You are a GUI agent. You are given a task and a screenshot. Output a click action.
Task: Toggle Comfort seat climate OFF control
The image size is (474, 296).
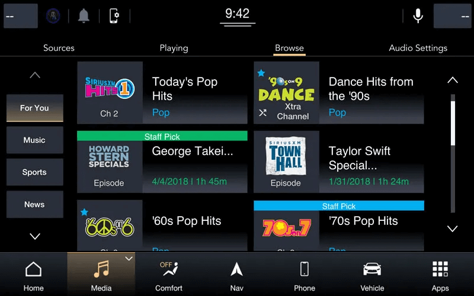tap(169, 275)
